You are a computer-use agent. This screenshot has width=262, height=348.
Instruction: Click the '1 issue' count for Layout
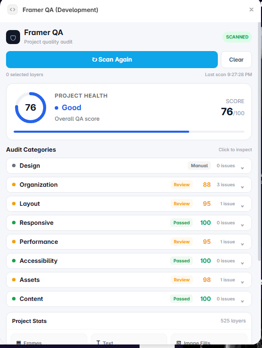[x=227, y=204]
